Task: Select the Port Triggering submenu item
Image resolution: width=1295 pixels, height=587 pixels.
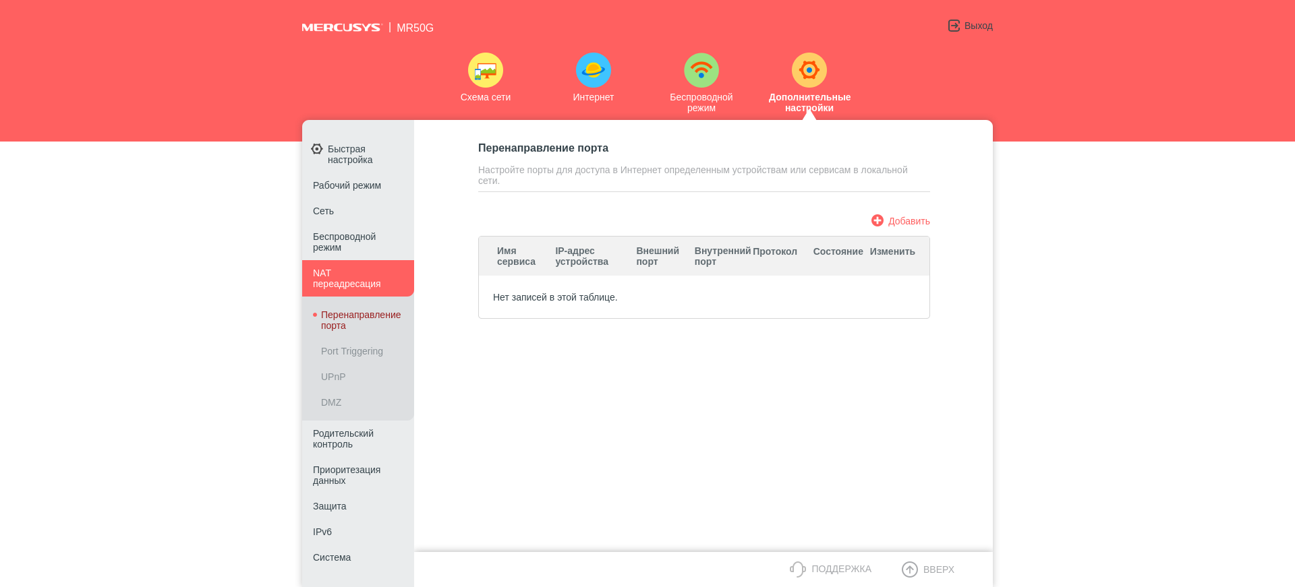Action: [351, 351]
